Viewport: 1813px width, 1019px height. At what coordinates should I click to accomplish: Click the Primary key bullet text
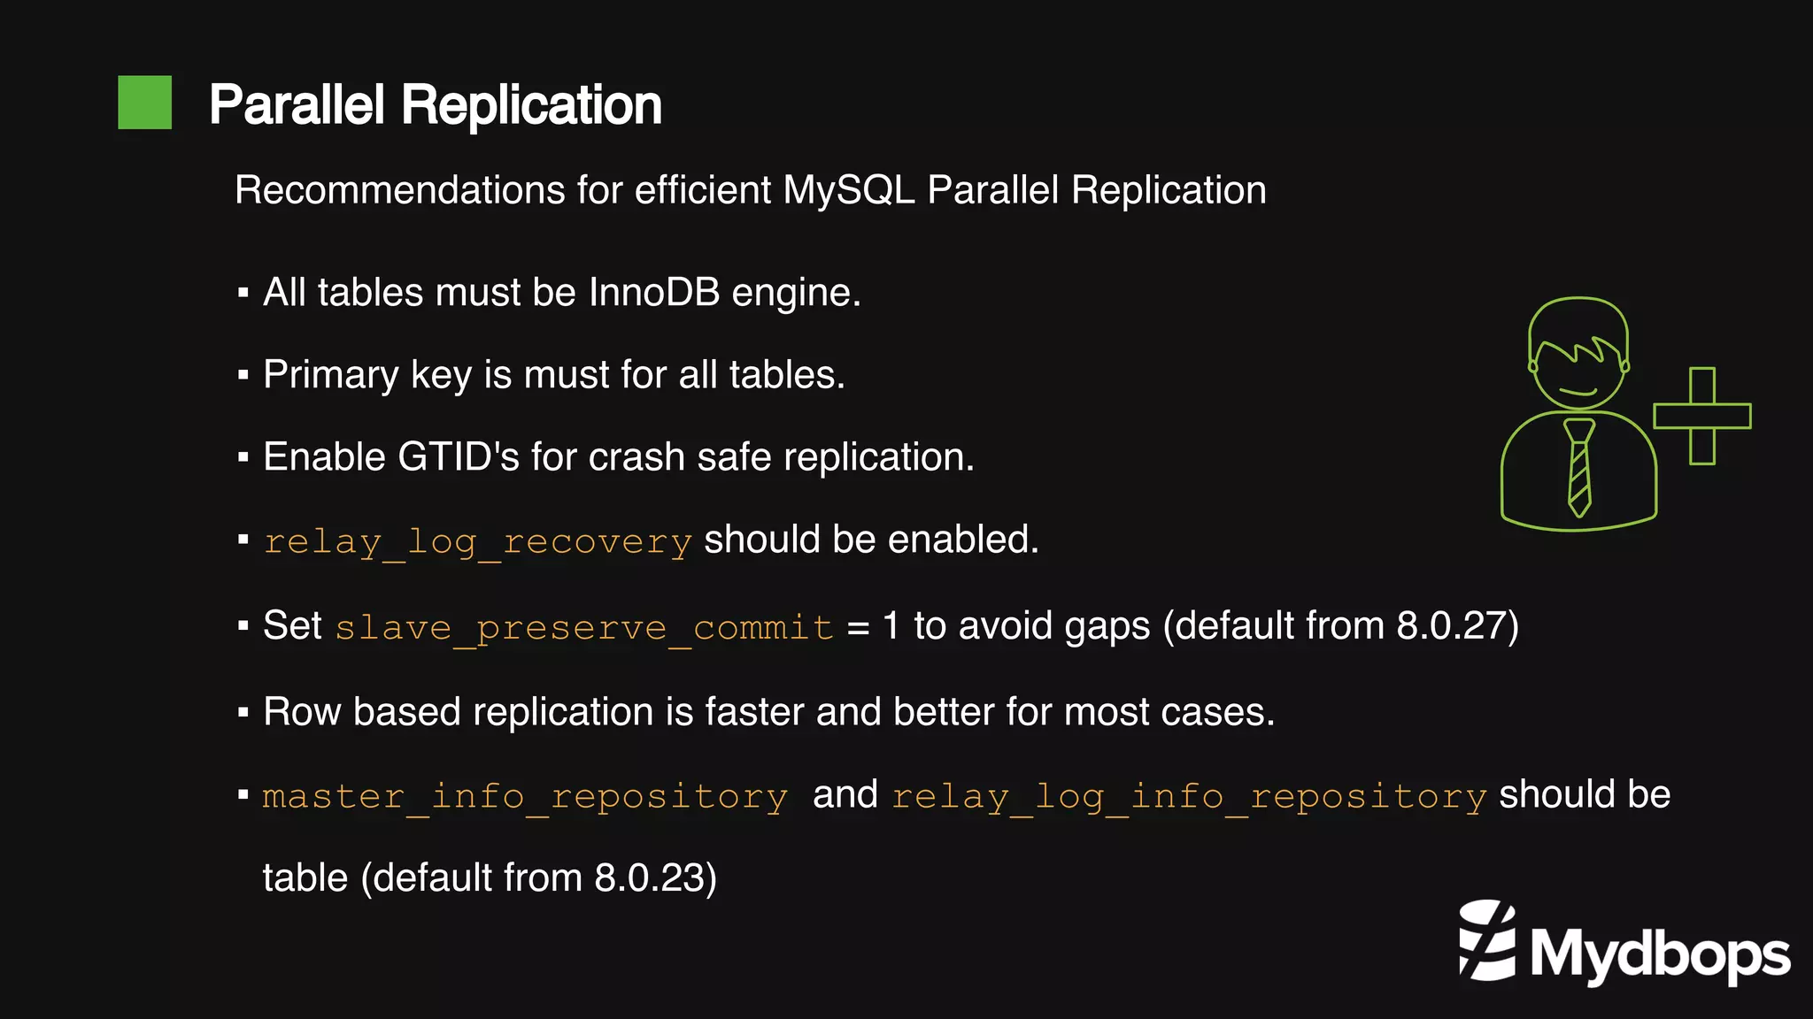(553, 375)
